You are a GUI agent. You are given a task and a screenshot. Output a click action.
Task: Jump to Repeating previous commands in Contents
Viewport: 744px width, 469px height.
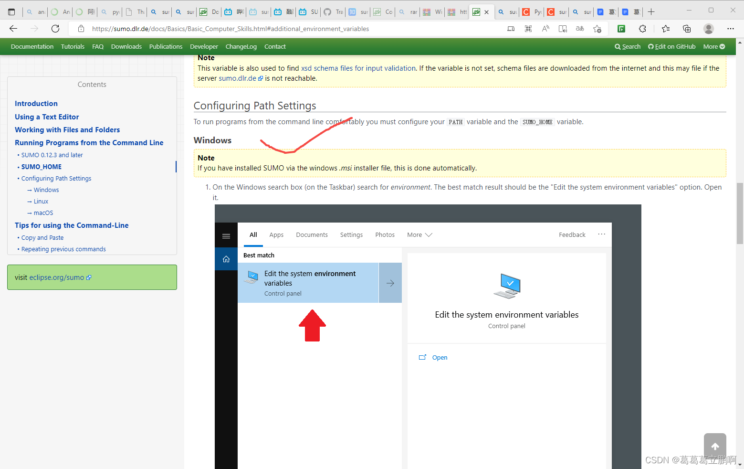click(63, 249)
